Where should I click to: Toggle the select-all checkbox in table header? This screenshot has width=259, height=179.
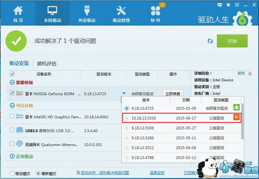(12, 74)
